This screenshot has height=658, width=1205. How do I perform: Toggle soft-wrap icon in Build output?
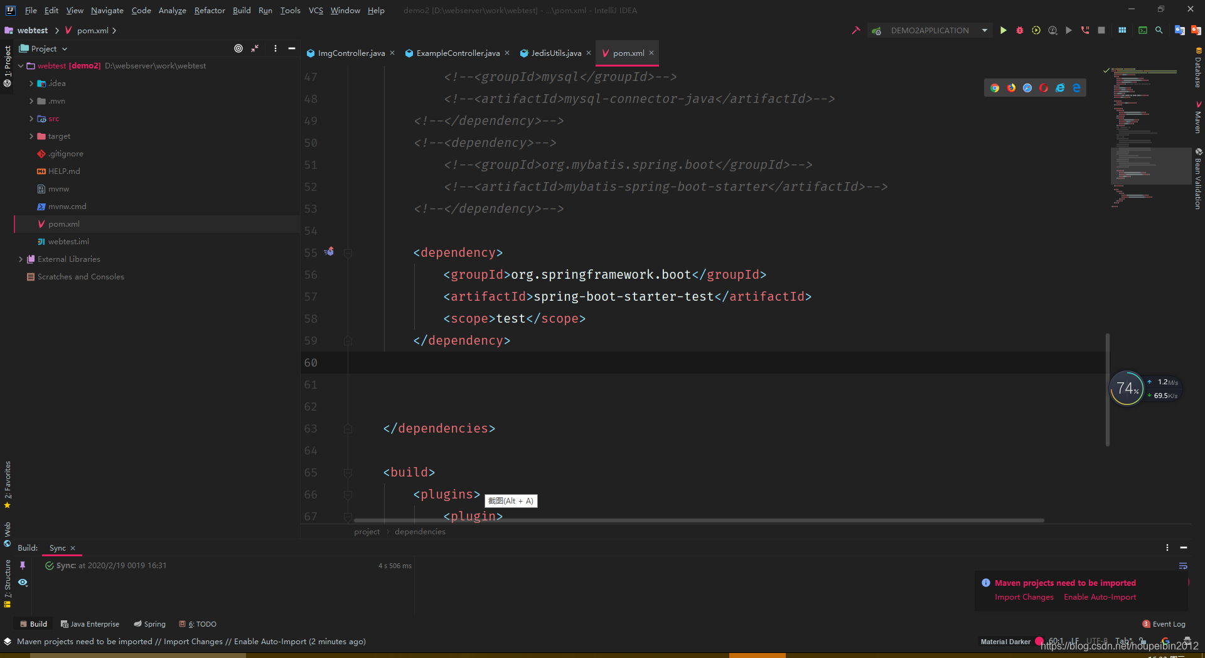pos(1183,566)
